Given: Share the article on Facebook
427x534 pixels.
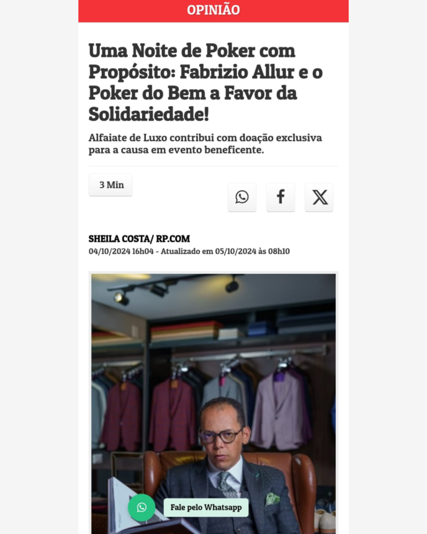Looking at the screenshot, I should pos(280,197).
